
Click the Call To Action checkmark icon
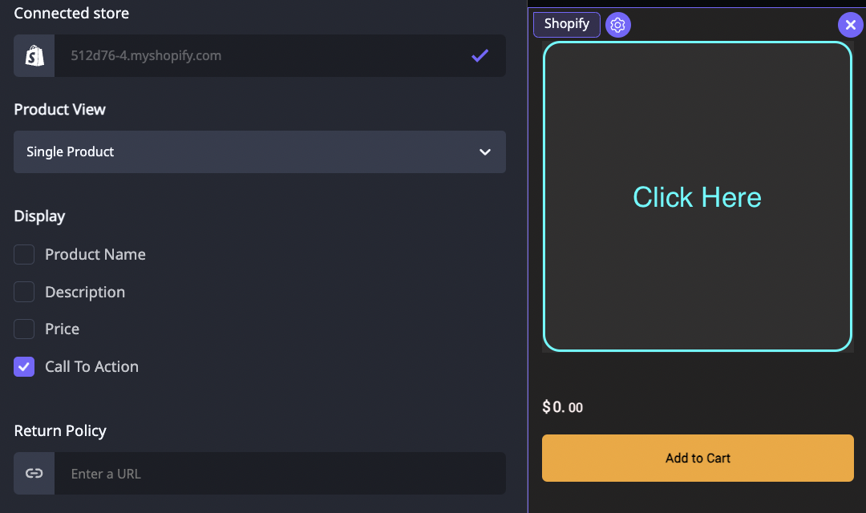tap(23, 366)
